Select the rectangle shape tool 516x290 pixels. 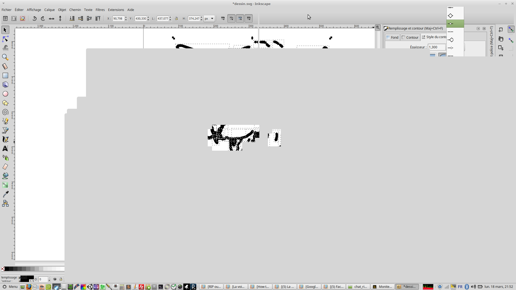click(5, 76)
